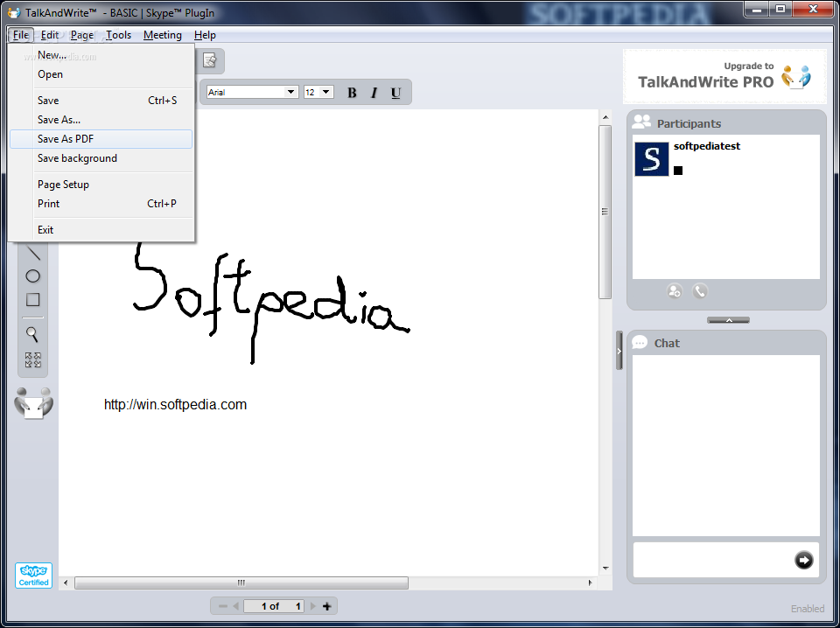
Task: Apply Italic formatting
Action: 374,93
